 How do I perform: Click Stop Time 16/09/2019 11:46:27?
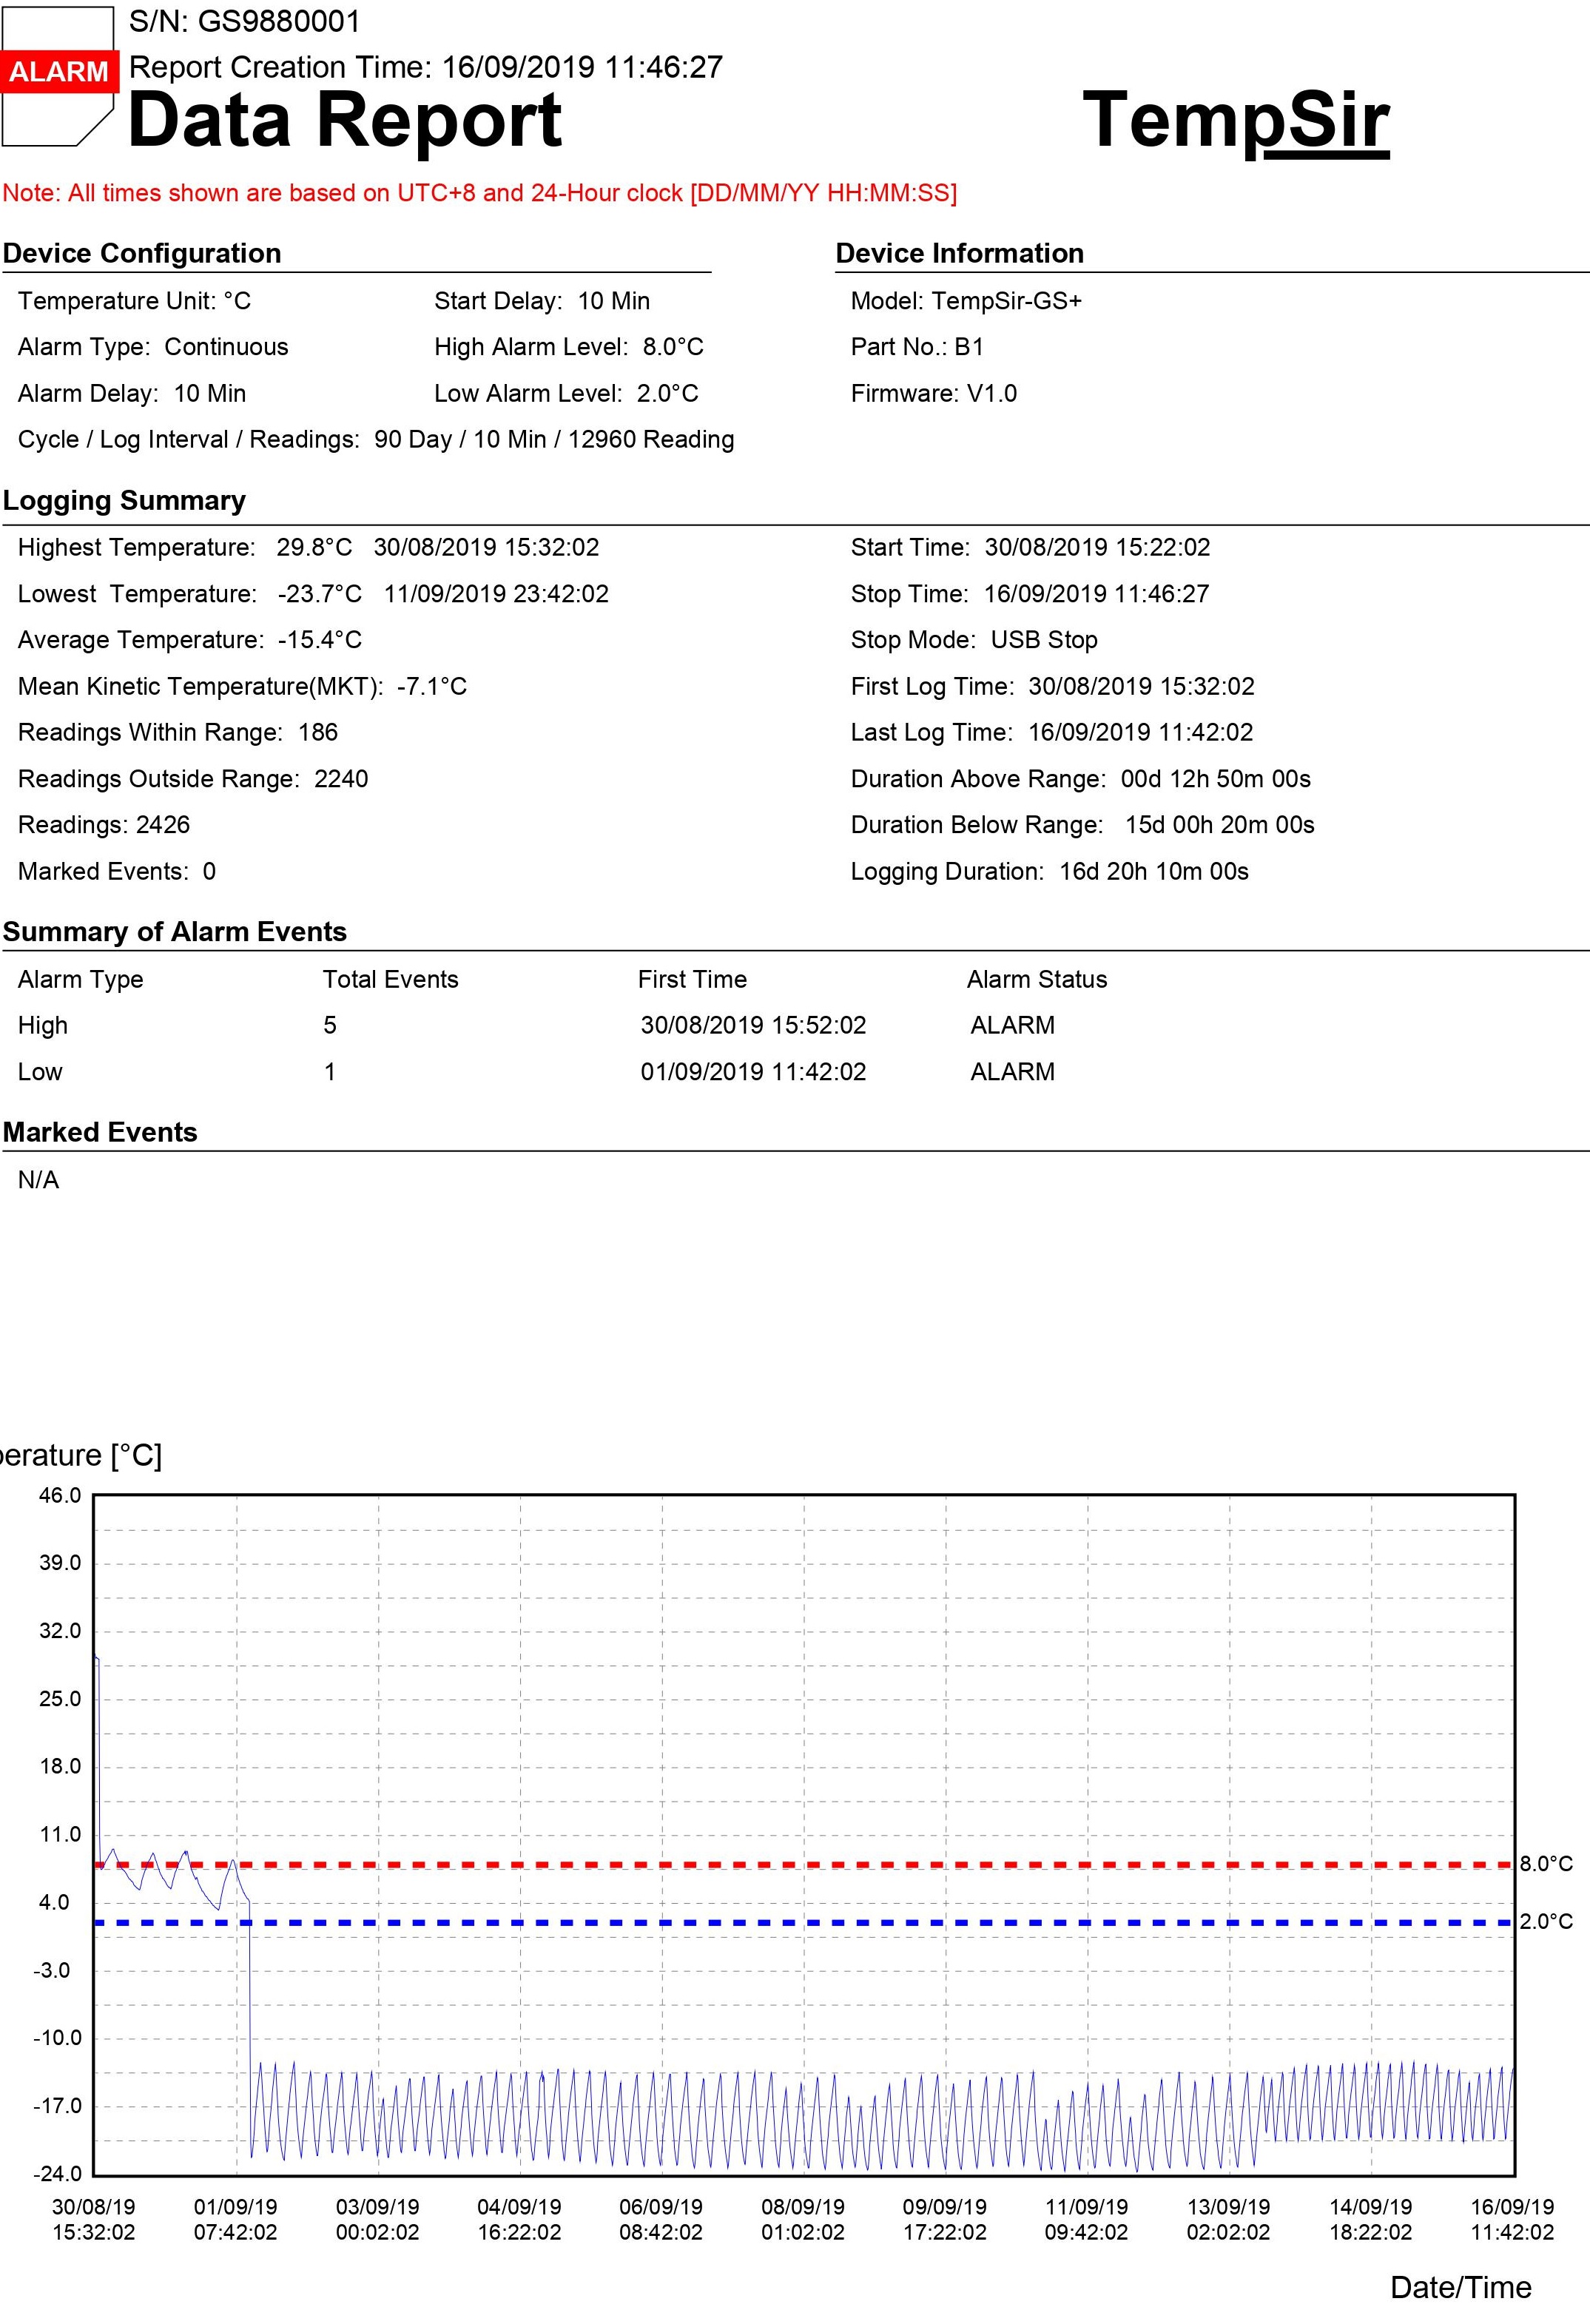(1030, 594)
